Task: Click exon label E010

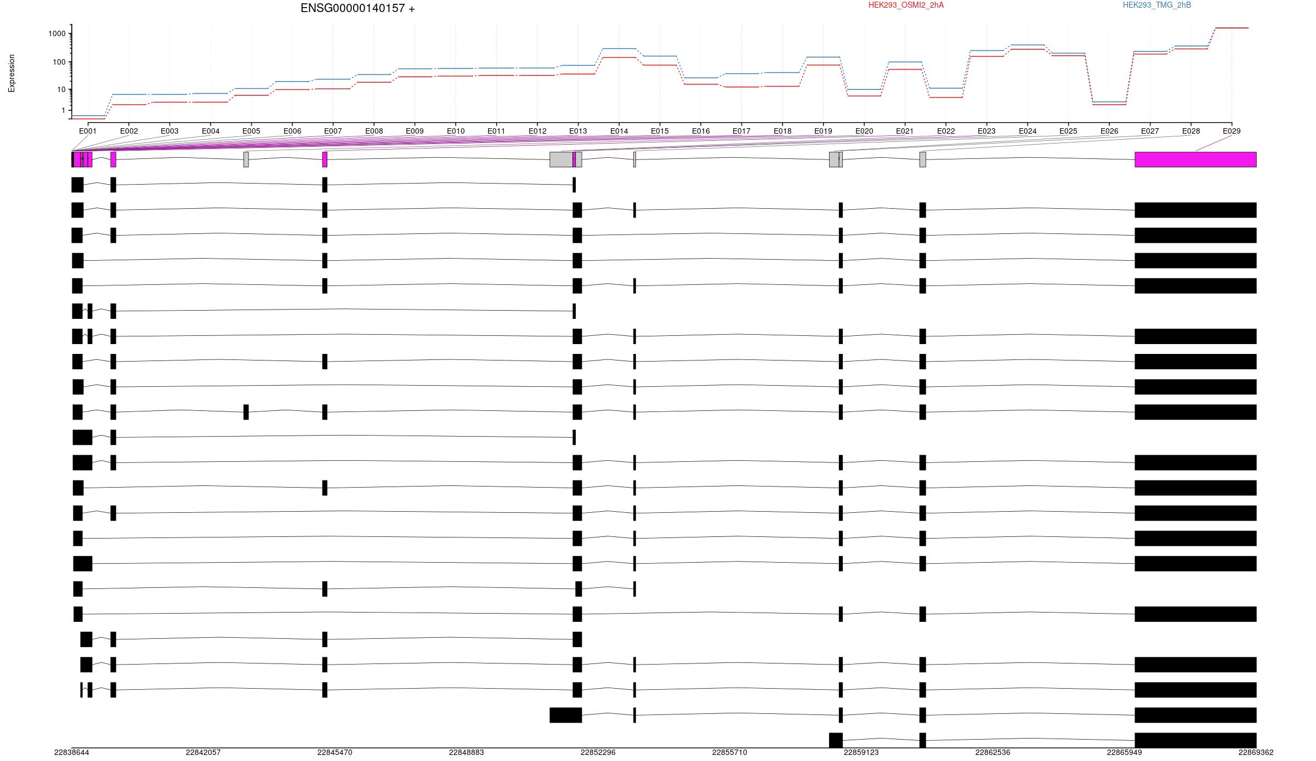Action: 456,131
